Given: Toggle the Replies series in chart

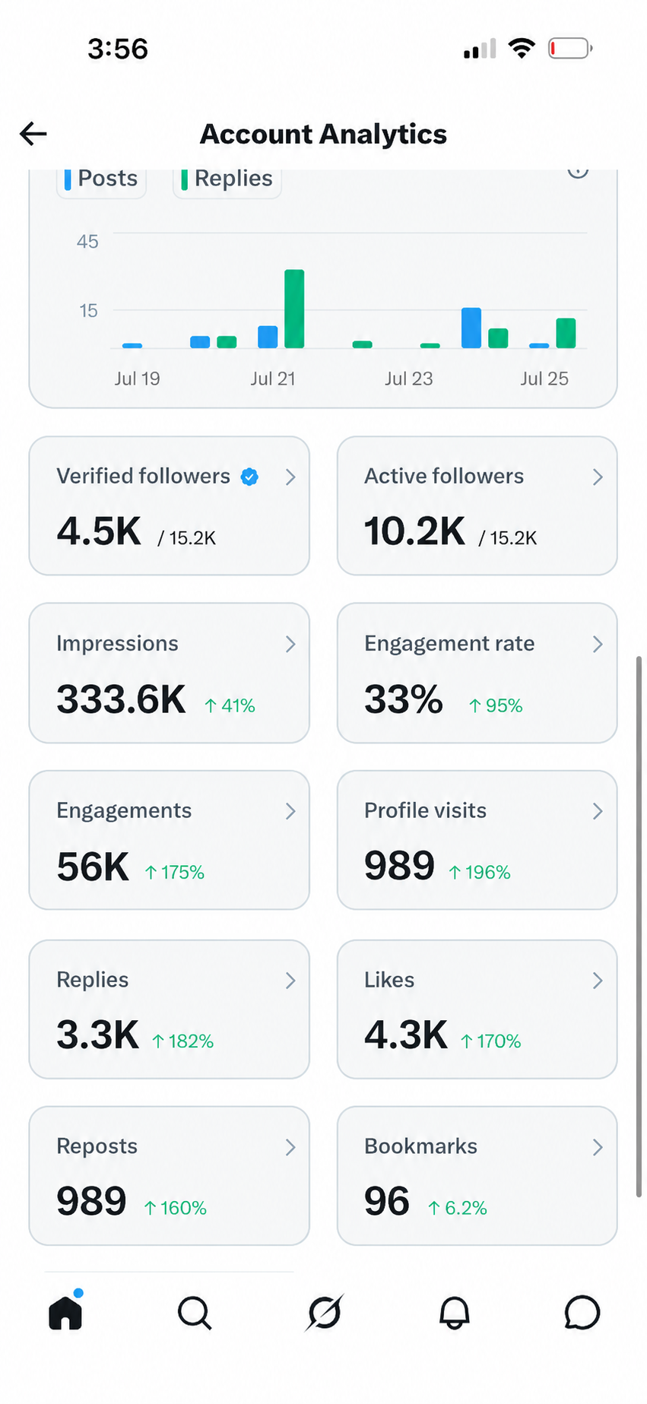Looking at the screenshot, I should 227,180.
